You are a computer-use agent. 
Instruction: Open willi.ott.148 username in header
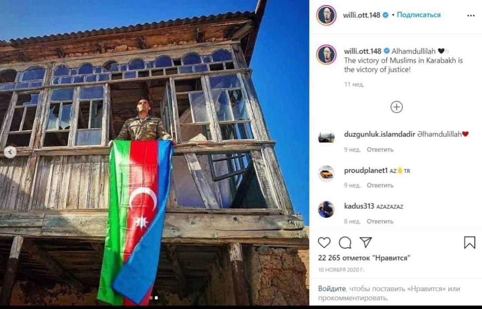coord(362,15)
